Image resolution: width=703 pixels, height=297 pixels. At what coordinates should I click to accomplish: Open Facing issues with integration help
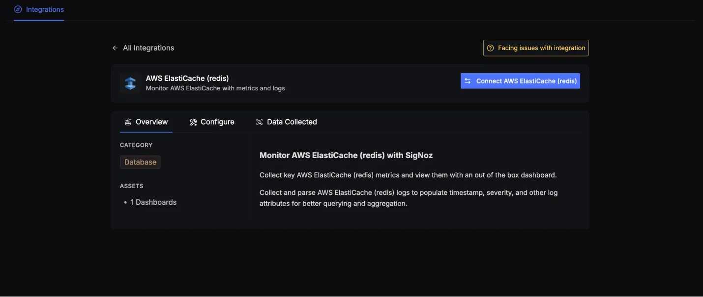[536, 48]
